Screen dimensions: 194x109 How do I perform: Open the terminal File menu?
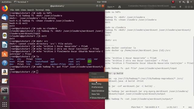pyautogui.click(x=12, y=10)
